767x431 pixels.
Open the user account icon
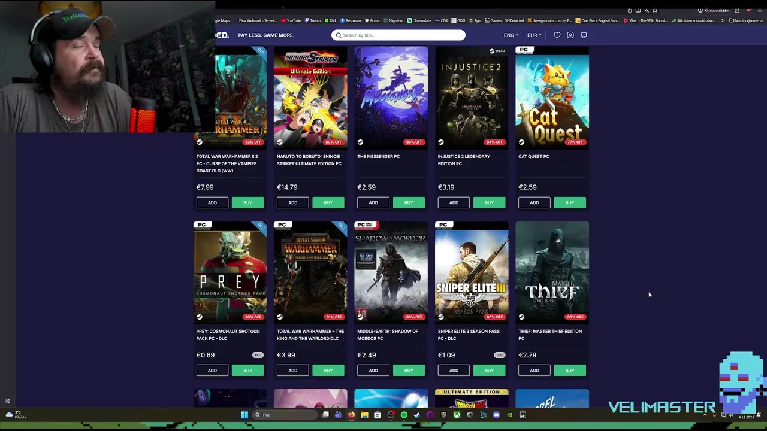pos(570,35)
